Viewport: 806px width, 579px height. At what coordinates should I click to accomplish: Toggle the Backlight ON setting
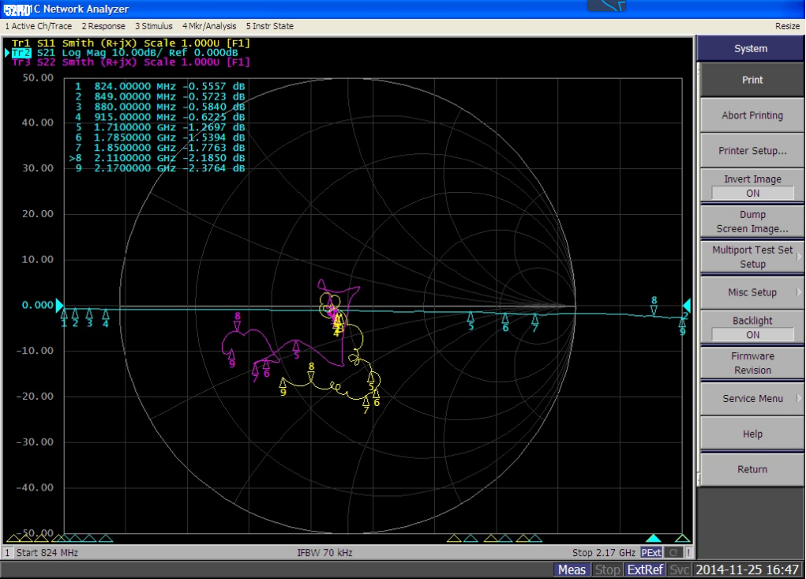752,328
